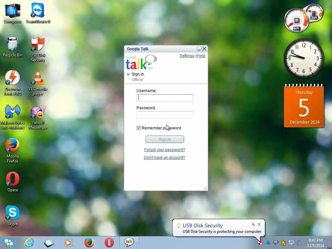Click the blue bell tray icon
Viewport: 332px width, 249px height.
pyautogui.click(x=268, y=243)
